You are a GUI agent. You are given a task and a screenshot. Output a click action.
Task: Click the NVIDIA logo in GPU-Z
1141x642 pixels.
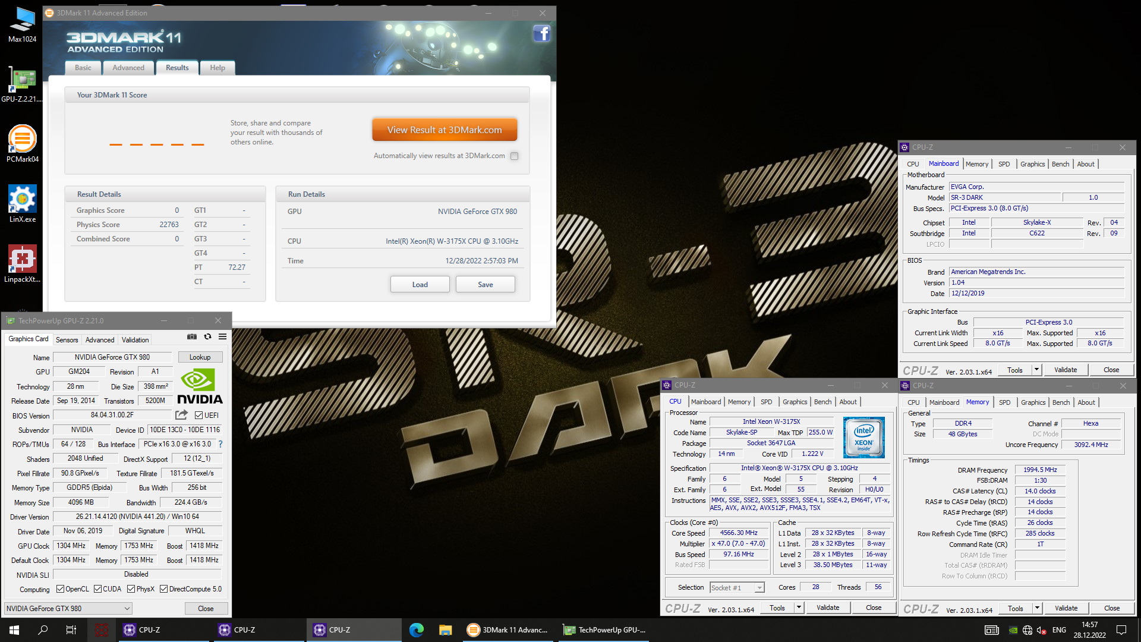pyautogui.click(x=200, y=387)
